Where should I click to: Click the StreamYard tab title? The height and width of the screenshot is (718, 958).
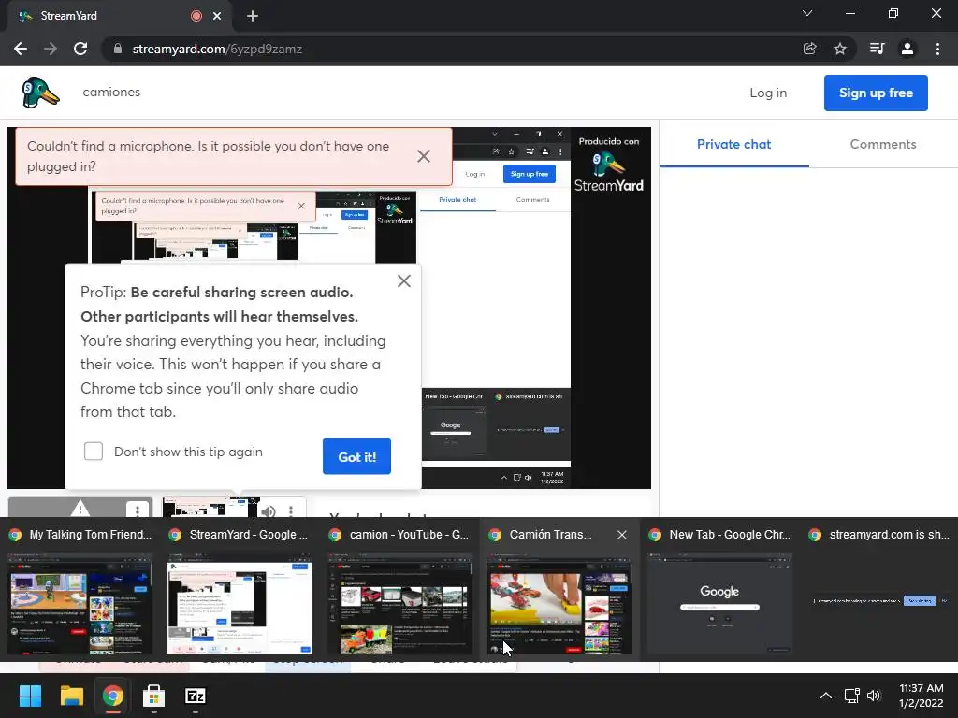click(x=69, y=16)
